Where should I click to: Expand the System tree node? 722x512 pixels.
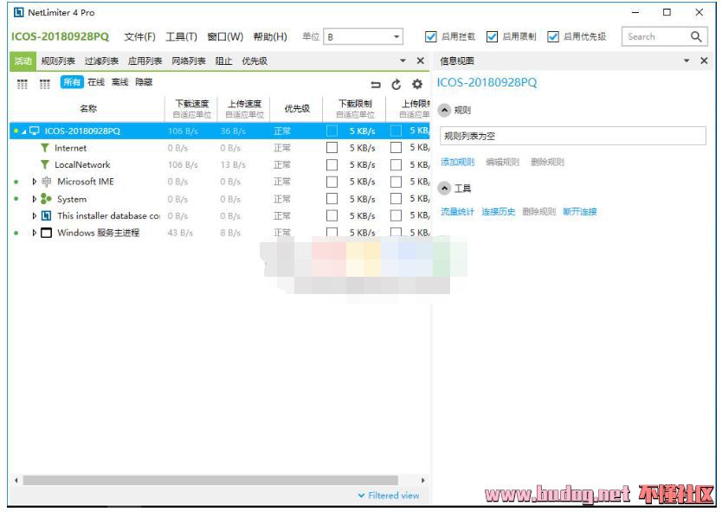pyautogui.click(x=34, y=199)
